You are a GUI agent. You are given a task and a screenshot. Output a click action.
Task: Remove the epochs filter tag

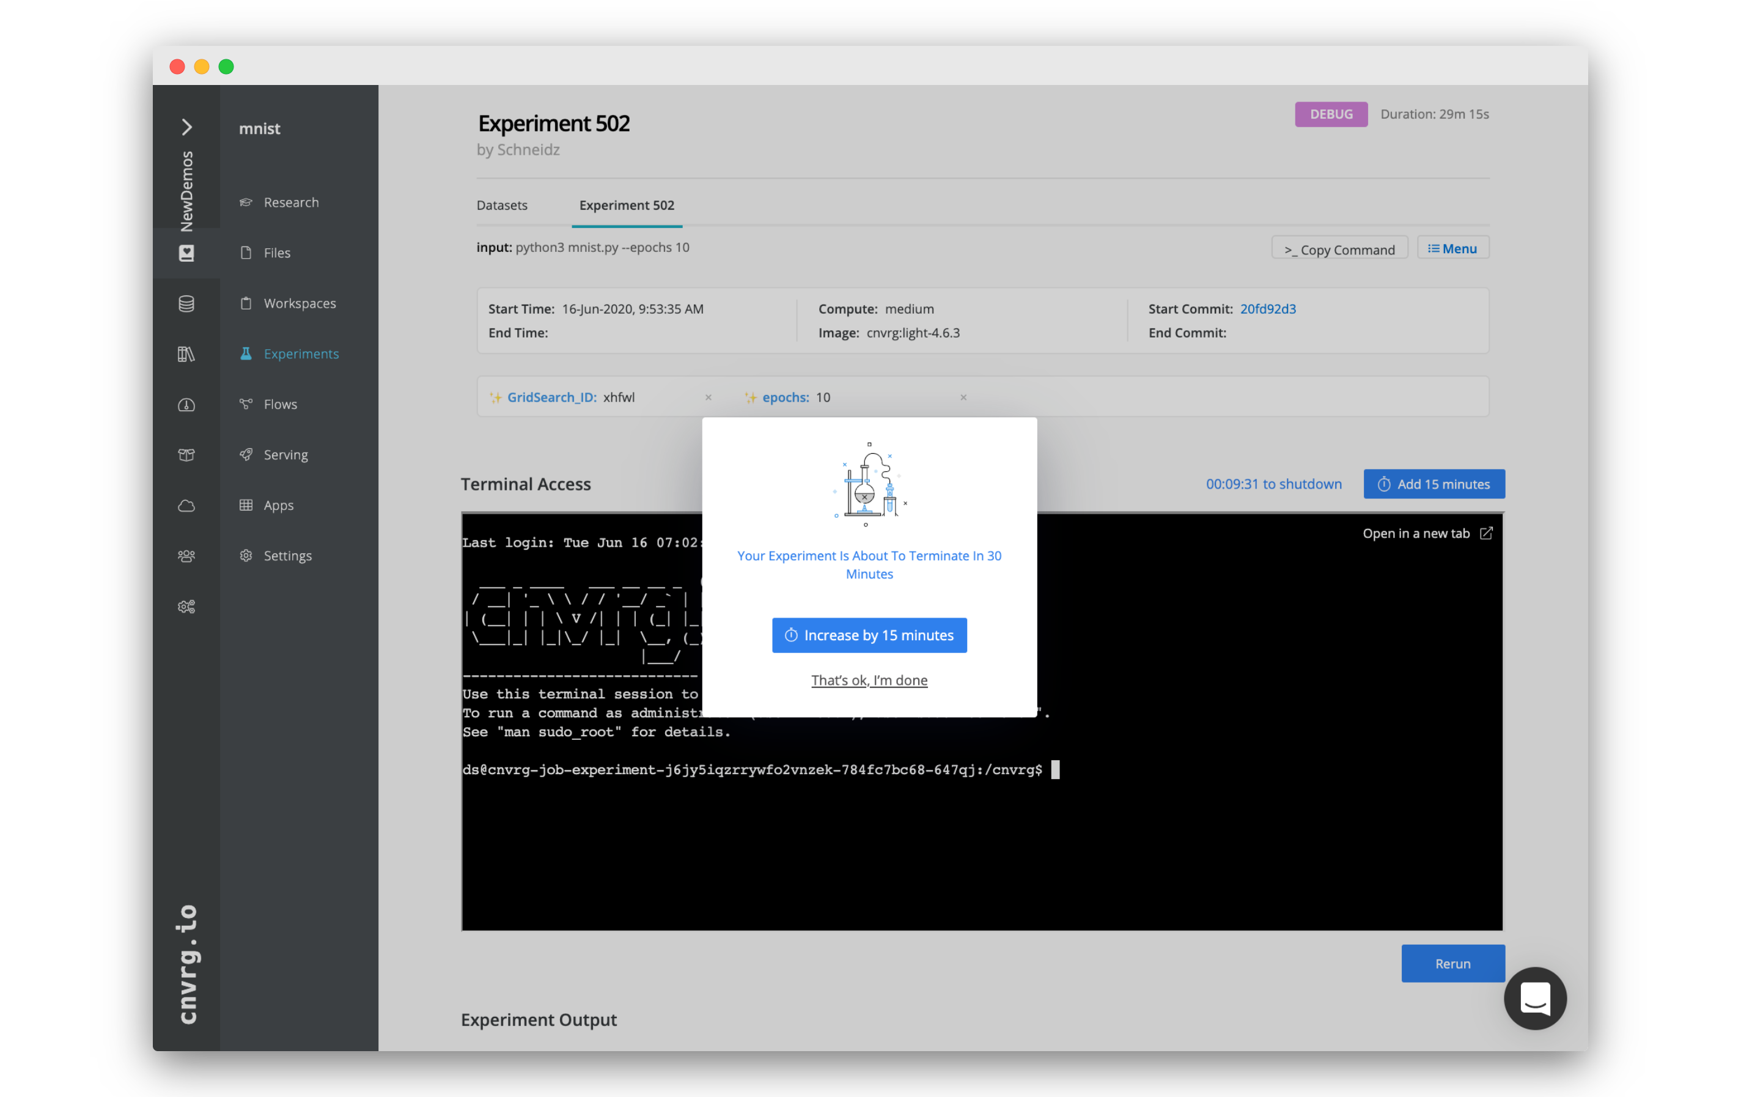click(x=965, y=397)
